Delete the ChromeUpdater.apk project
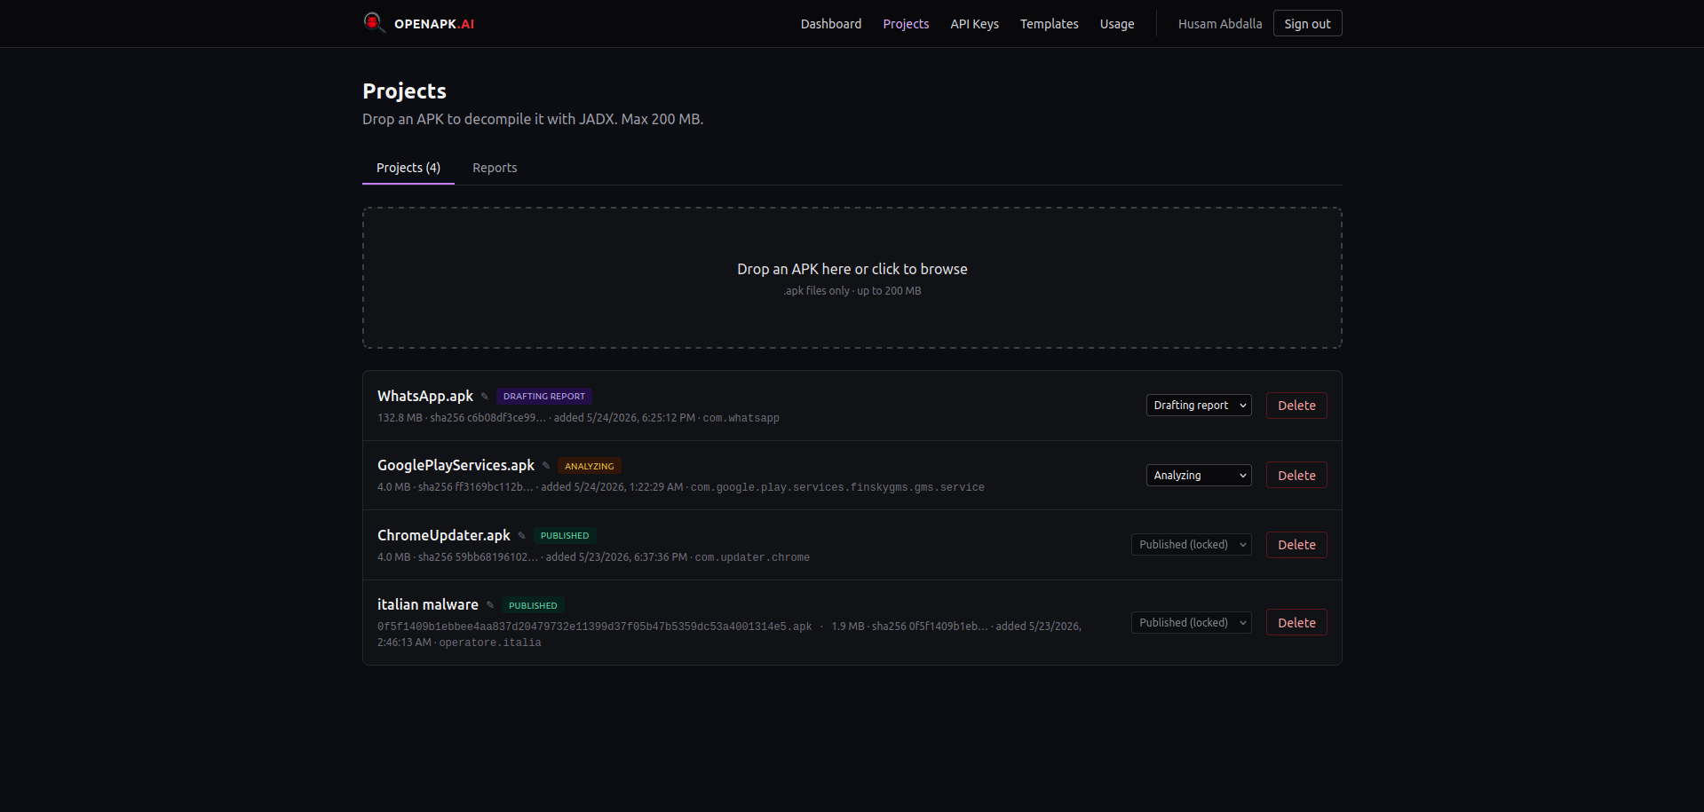The height and width of the screenshot is (812, 1704). coord(1296,545)
